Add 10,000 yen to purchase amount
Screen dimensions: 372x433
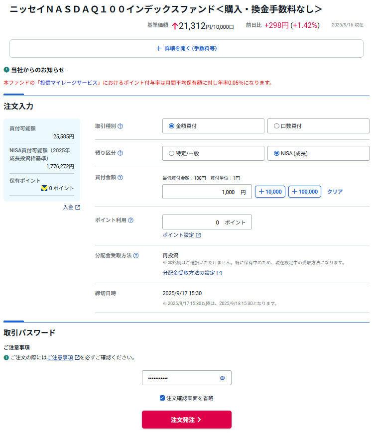[x=270, y=192]
